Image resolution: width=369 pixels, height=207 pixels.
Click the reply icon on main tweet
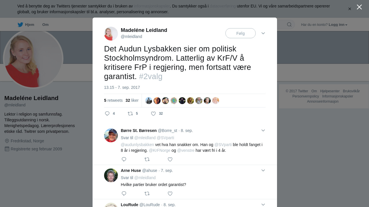click(x=107, y=114)
